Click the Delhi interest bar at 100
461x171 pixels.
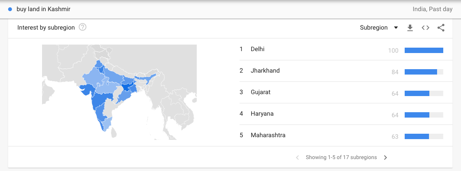(424, 50)
